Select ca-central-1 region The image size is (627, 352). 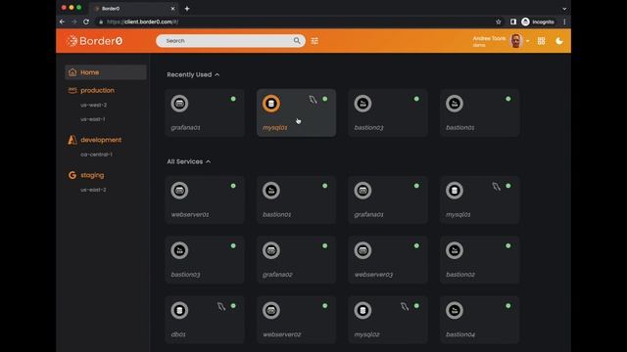coord(96,154)
